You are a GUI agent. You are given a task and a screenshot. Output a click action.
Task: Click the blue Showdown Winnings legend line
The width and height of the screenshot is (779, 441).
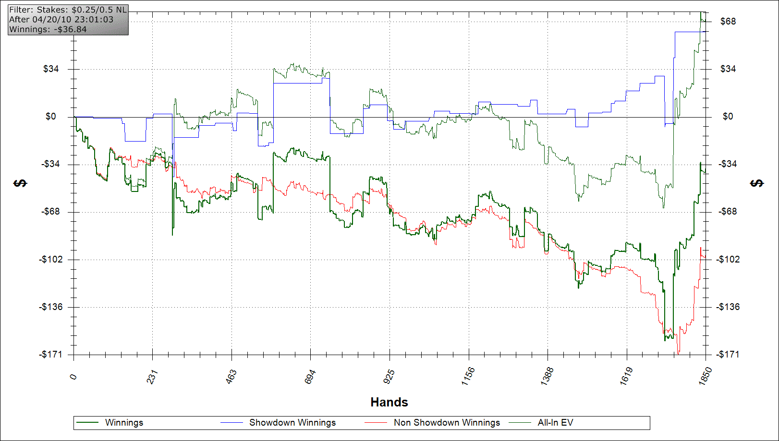coord(231,423)
